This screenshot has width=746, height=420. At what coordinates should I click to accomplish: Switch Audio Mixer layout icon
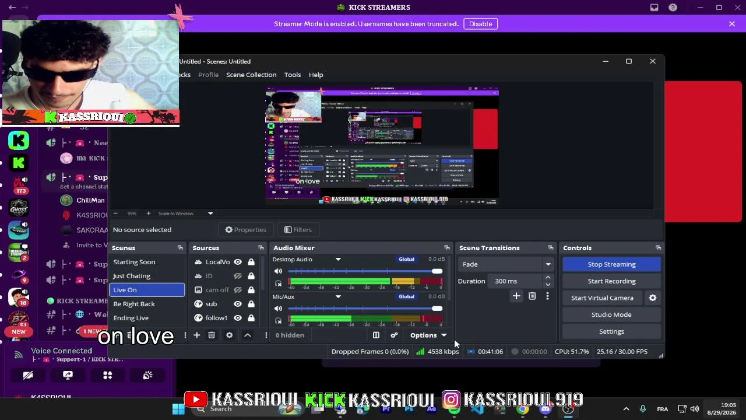click(376, 335)
